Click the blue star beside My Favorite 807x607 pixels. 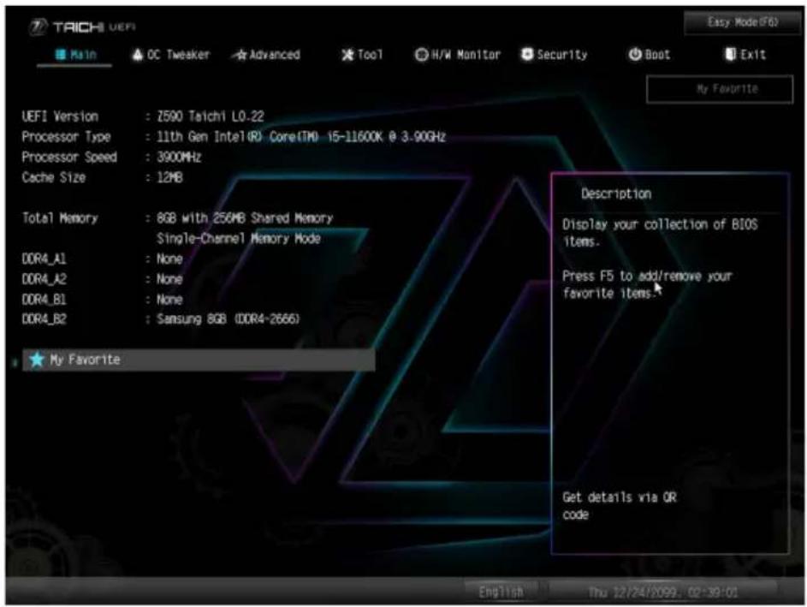(37, 360)
